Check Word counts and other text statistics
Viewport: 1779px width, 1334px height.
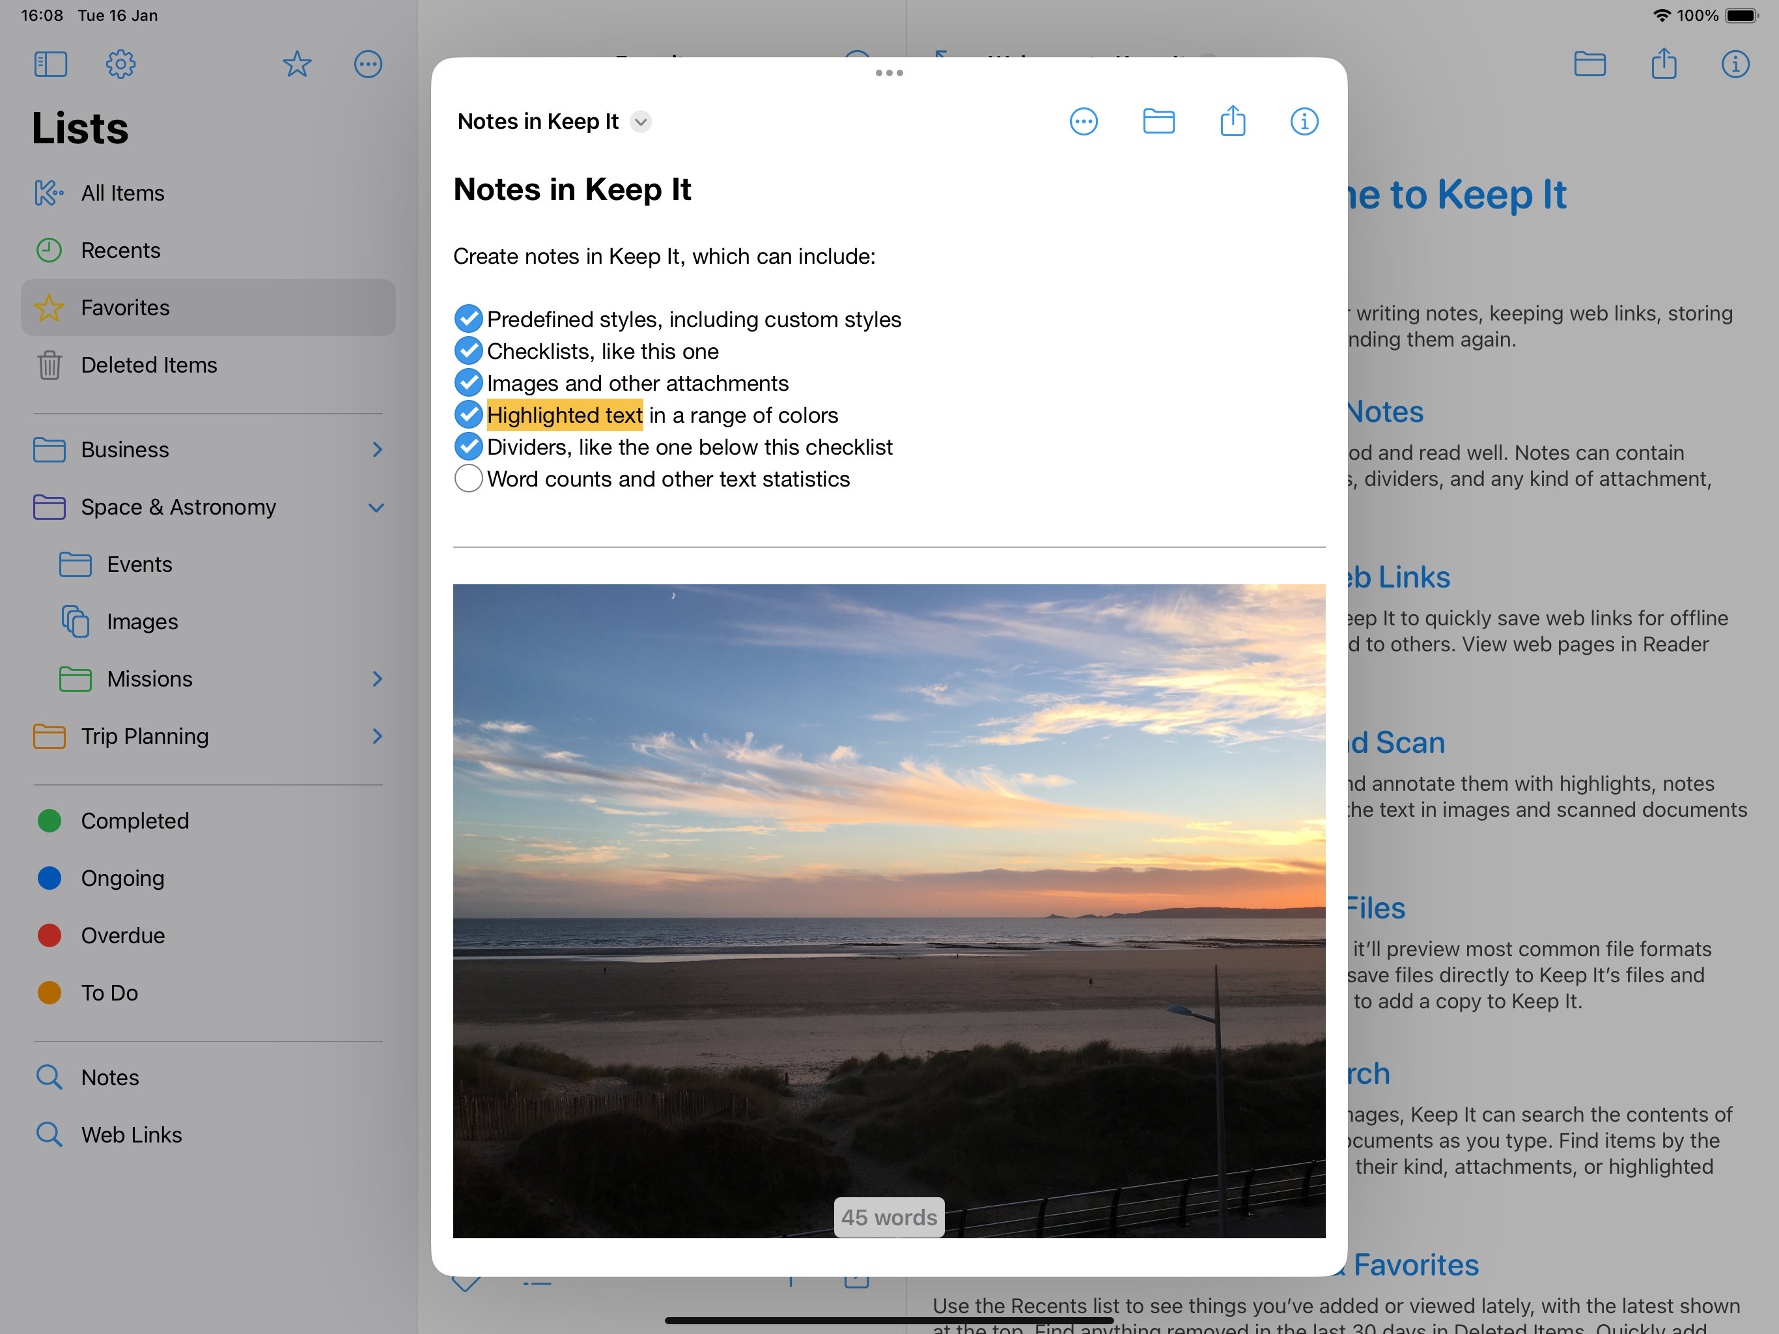(468, 478)
